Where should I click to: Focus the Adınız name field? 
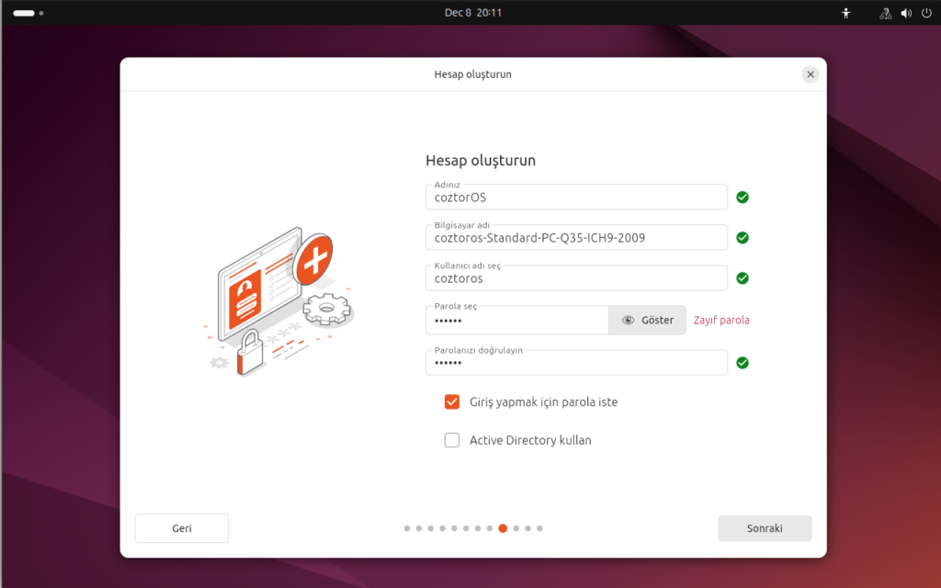576,198
